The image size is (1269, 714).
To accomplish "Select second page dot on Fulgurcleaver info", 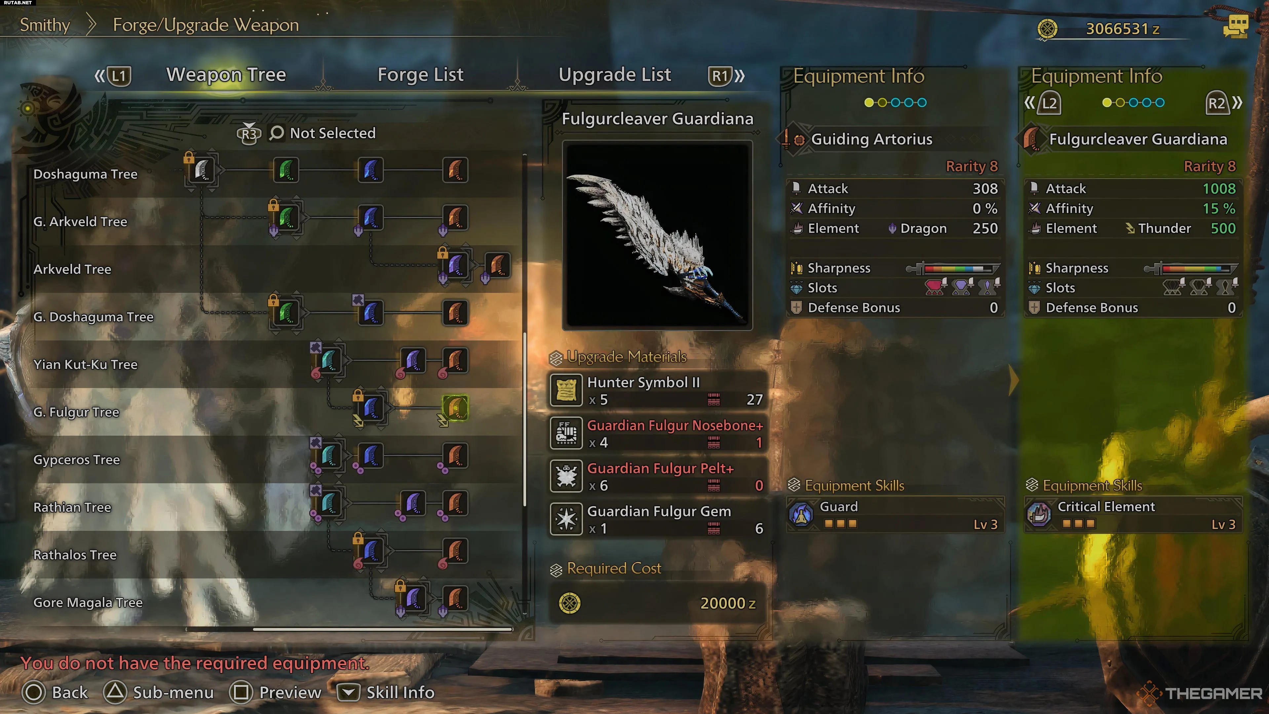I will [x=1120, y=102].
